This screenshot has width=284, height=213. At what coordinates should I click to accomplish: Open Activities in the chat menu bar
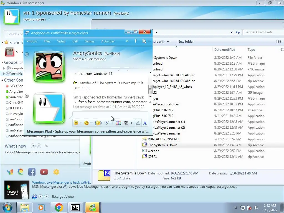(108, 41)
